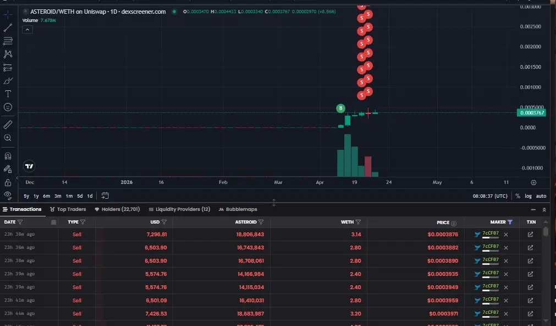556x326 pixels.
Task: Minimize the transactions panel with dash icon
Action: coord(533,209)
